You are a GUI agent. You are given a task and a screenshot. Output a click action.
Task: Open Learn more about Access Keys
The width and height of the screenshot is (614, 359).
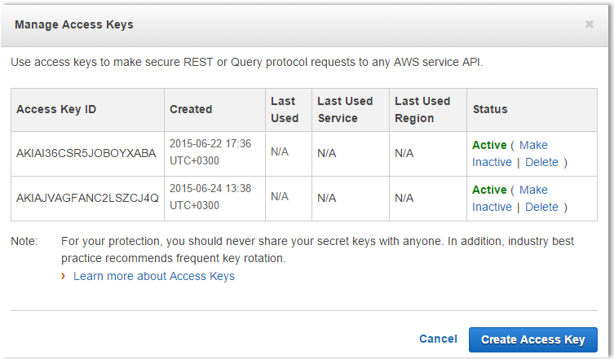point(154,276)
